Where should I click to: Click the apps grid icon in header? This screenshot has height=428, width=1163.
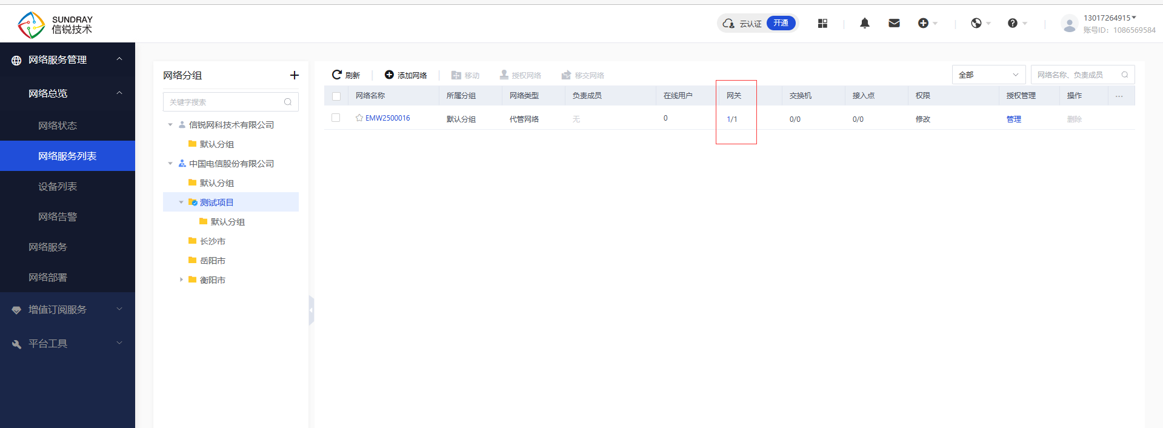pos(822,23)
